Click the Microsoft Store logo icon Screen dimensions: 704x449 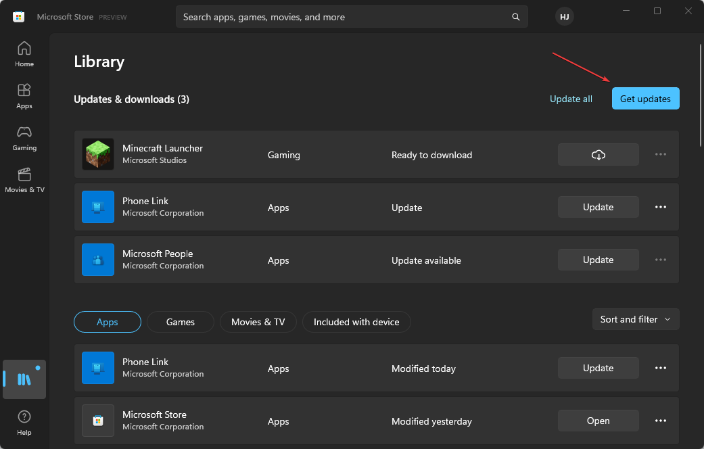point(18,17)
